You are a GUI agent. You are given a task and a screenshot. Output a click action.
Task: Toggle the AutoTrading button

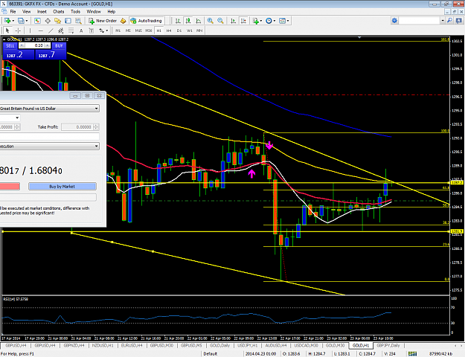tap(147, 21)
